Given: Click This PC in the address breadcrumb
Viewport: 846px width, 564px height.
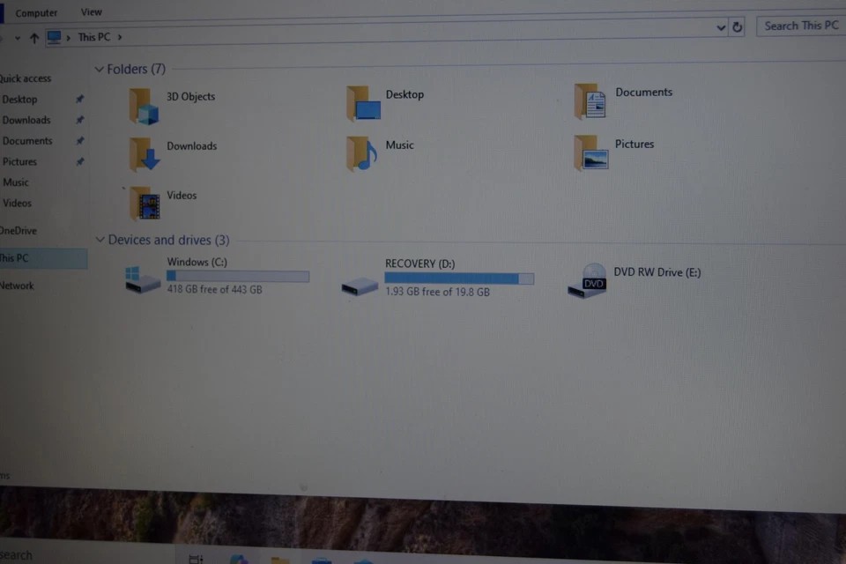Looking at the screenshot, I should [94, 37].
